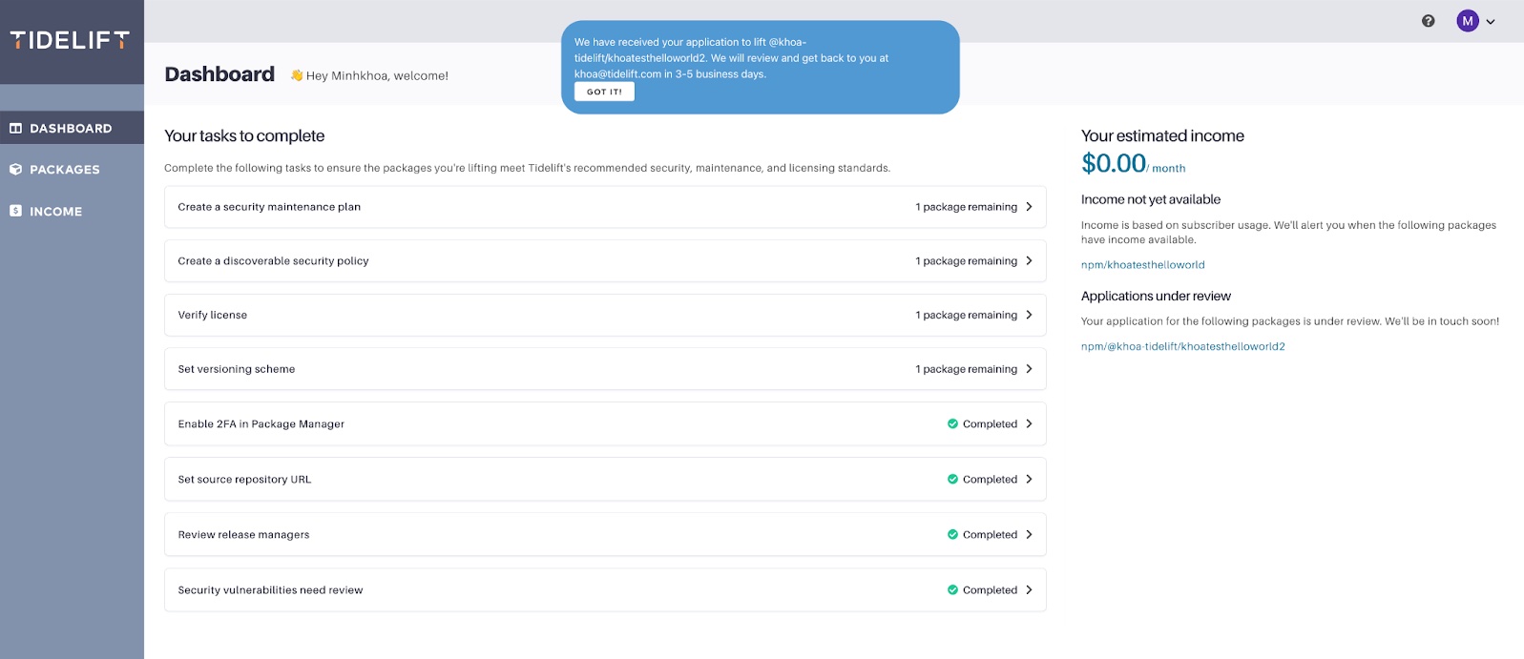Click the Income dollar icon
The height and width of the screenshot is (659, 1524).
pyautogui.click(x=15, y=211)
